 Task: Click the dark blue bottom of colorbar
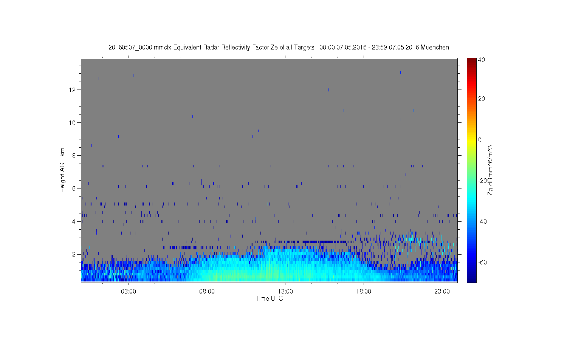tap(471, 279)
